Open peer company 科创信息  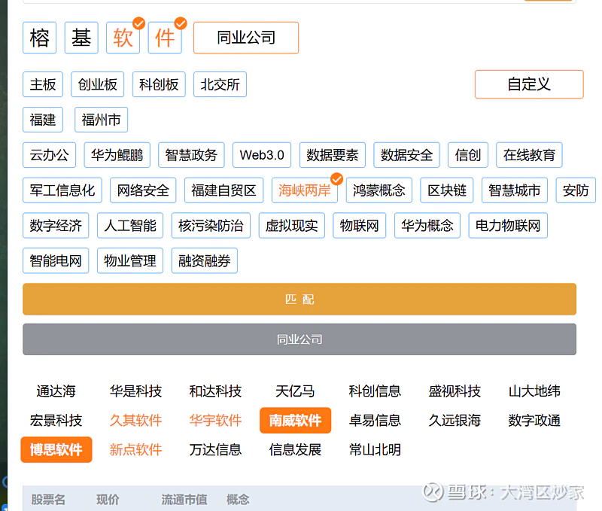point(375,391)
